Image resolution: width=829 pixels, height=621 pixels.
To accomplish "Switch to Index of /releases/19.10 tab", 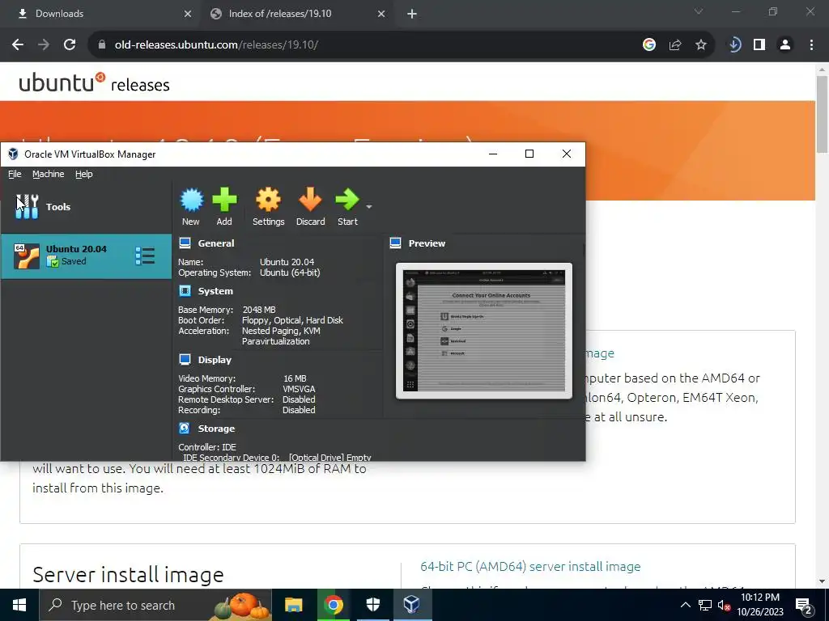I will coord(296,14).
